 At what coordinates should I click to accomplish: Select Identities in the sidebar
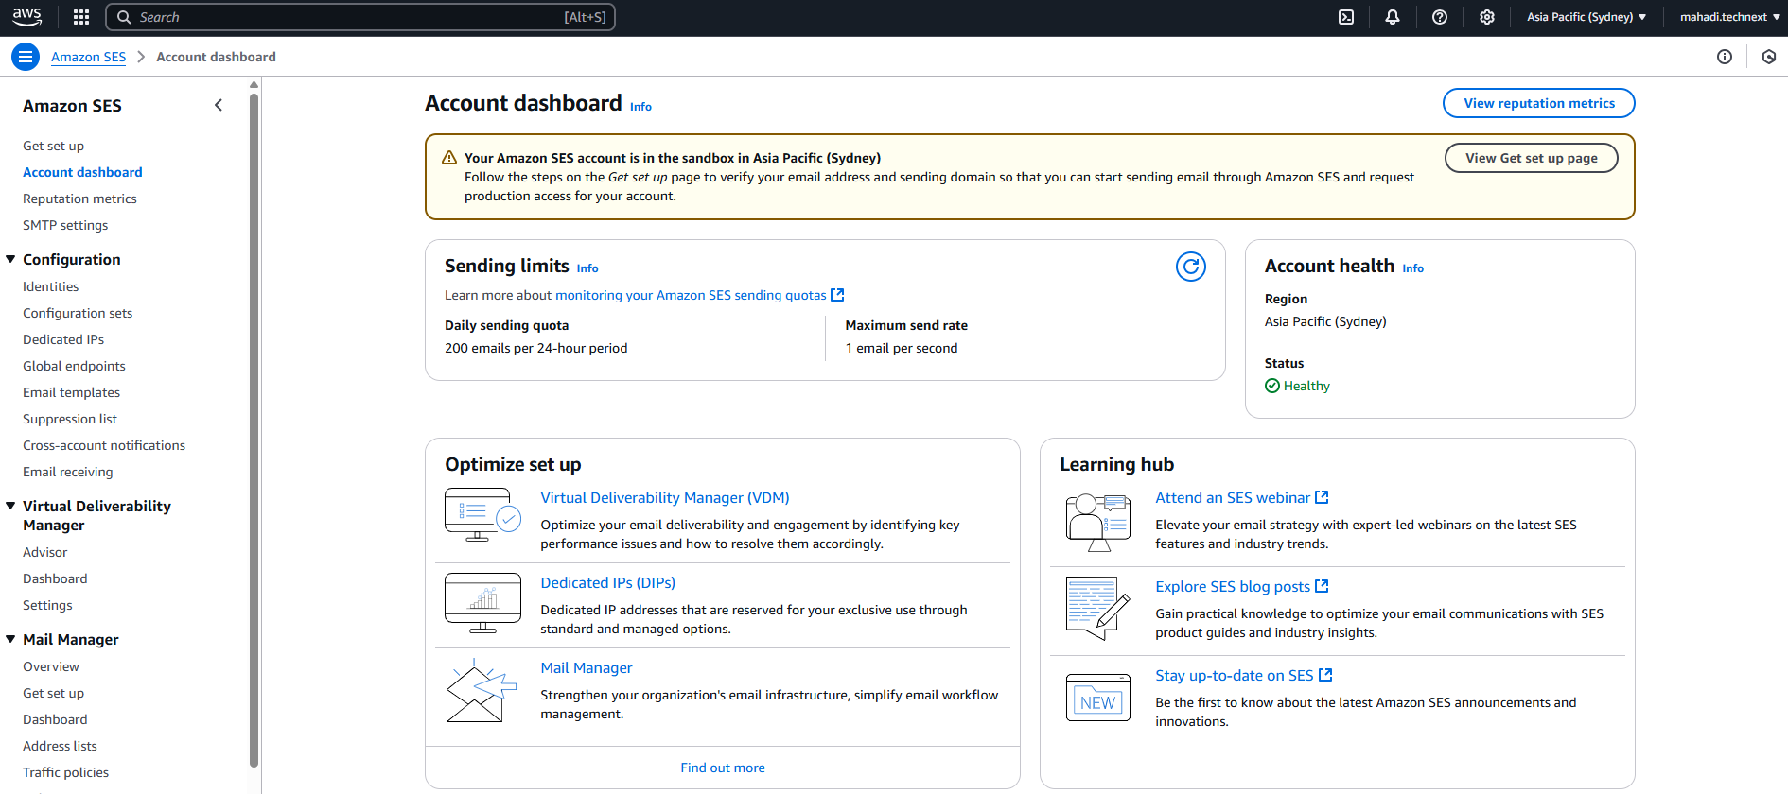pos(51,286)
